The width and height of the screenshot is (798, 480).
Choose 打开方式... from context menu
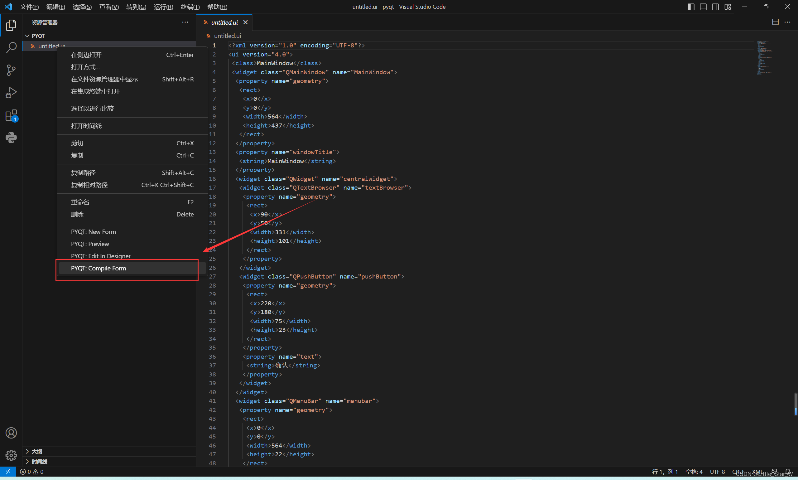[x=132, y=67]
